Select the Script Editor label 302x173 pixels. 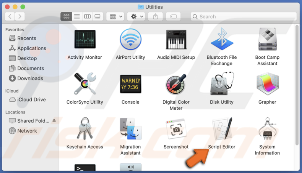[x=222, y=147]
